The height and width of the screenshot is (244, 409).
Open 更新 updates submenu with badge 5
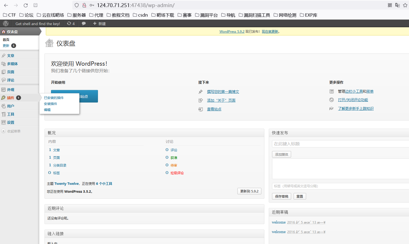tap(9, 46)
